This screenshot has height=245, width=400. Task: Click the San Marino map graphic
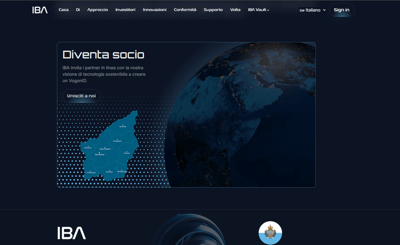pyautogui.click(x=110, y=147)
